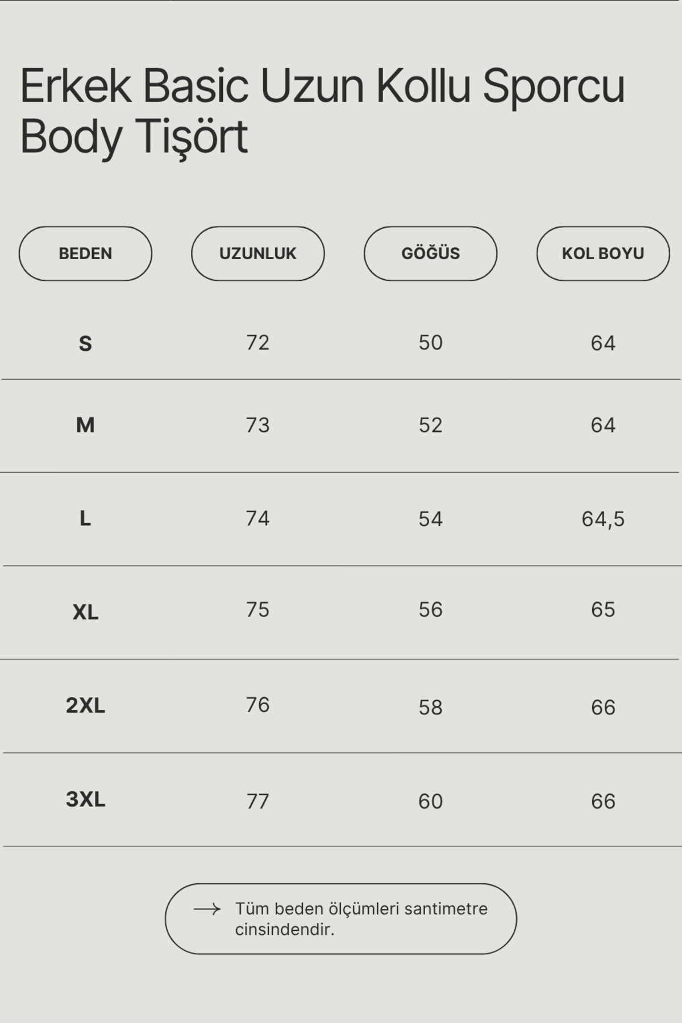Click the product title heading text

click(x=322, y=111)
